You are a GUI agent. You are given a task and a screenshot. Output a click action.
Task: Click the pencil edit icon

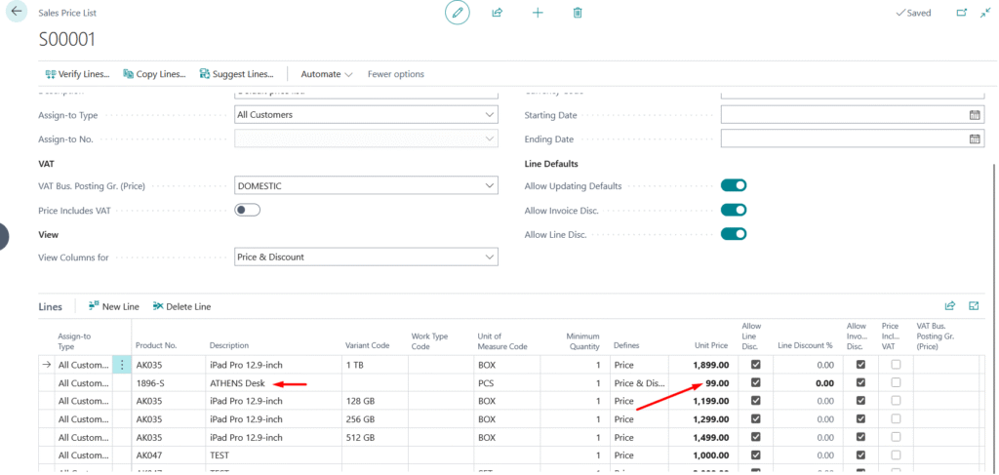(457, 13)
